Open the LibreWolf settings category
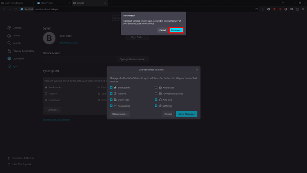307x173 pixels. point(16,59)
